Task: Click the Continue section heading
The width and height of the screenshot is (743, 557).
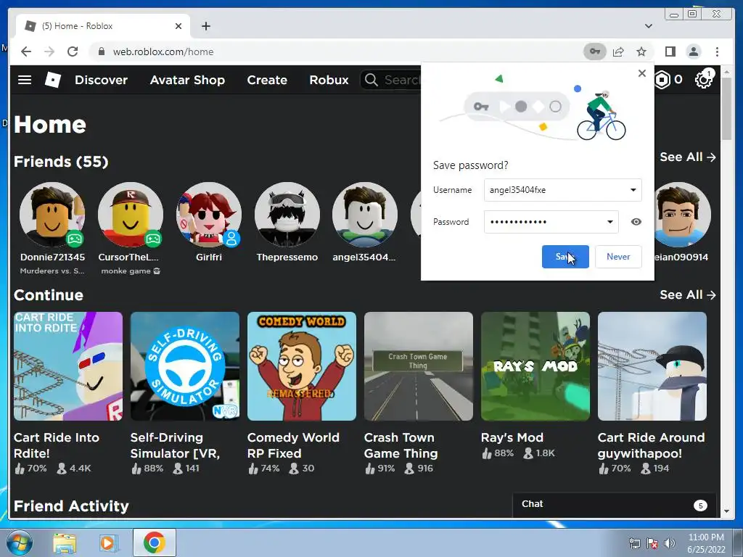Action: (49, 295)
